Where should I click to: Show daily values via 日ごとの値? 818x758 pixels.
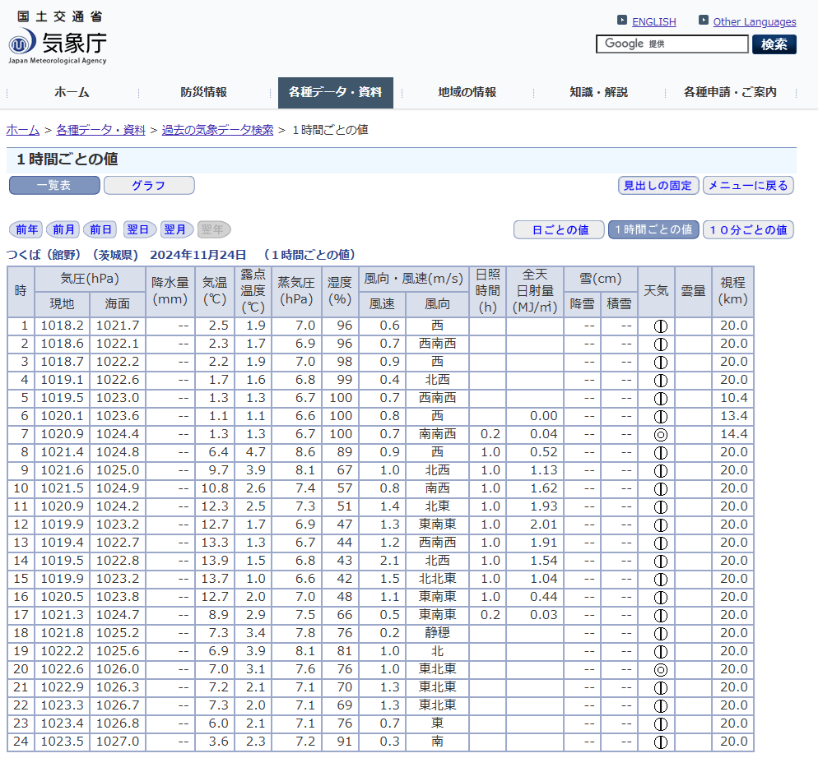click(560, 229)
